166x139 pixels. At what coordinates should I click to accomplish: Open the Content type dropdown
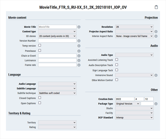coord(57,32)
